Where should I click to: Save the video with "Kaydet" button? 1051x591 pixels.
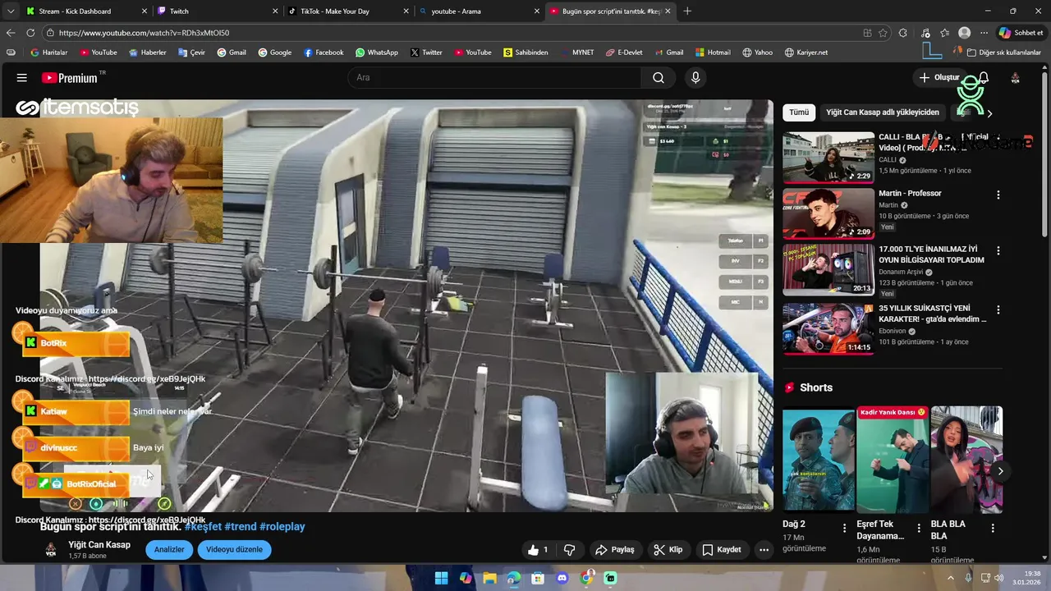click(x=722, y=550)
